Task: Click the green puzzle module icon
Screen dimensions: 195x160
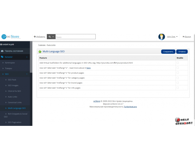Action: (x=40, y=52)
